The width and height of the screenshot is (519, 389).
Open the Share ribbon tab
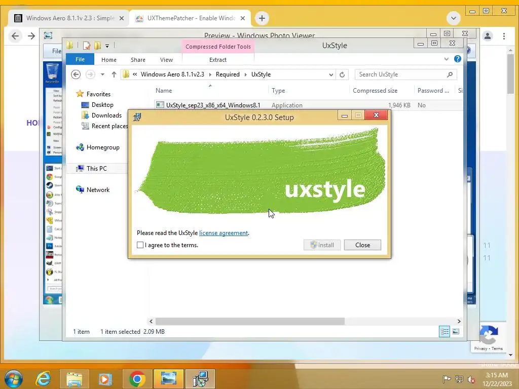coord(138,60)
